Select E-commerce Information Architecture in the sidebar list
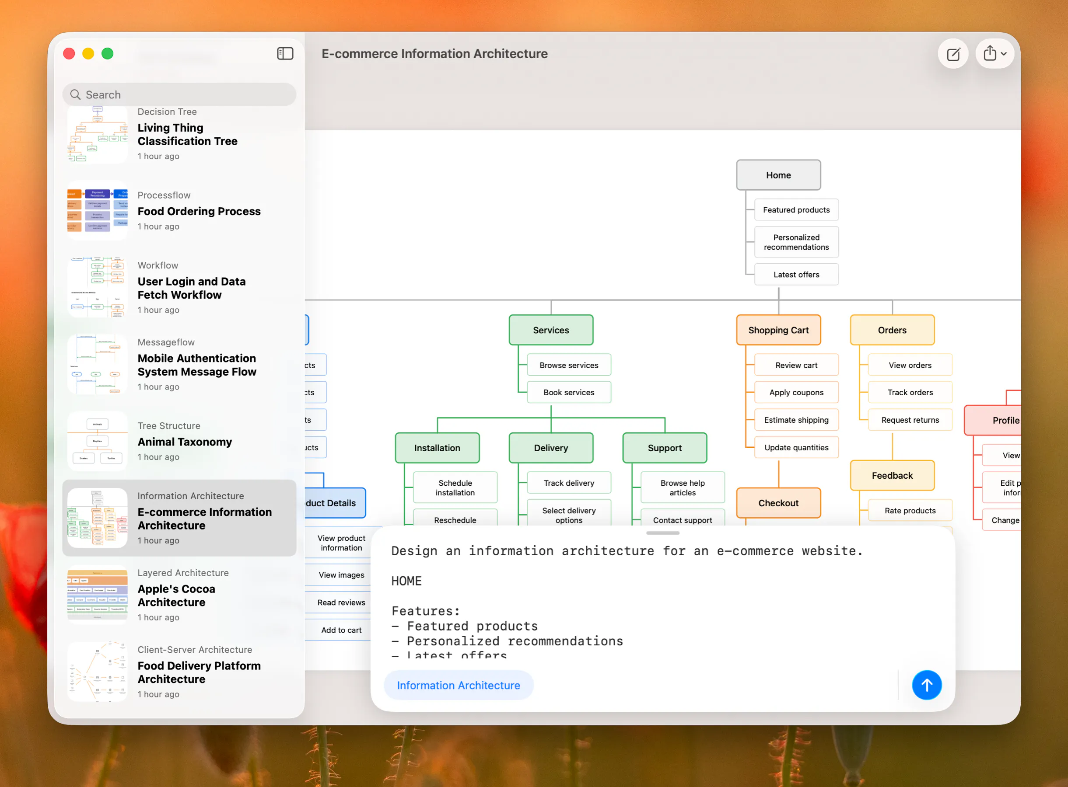The height and width of the screenshot is (787, 1068). (x=179, y=518)
